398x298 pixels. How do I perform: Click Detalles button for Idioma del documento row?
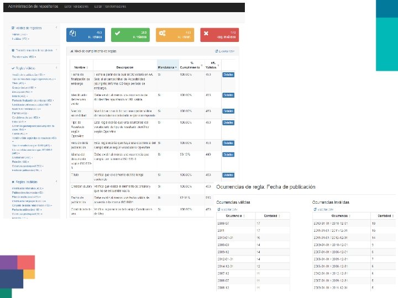point(228,155)
